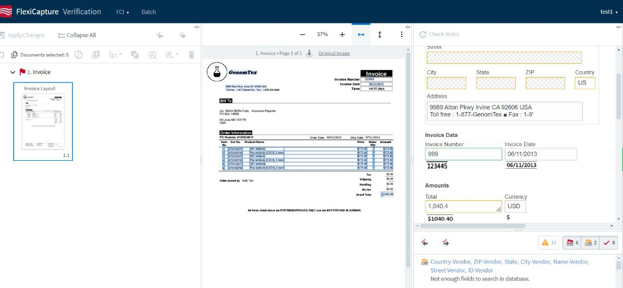Go to next unverified document arrow in left panel
Screen dimensions: 623x288
[182, 35]
